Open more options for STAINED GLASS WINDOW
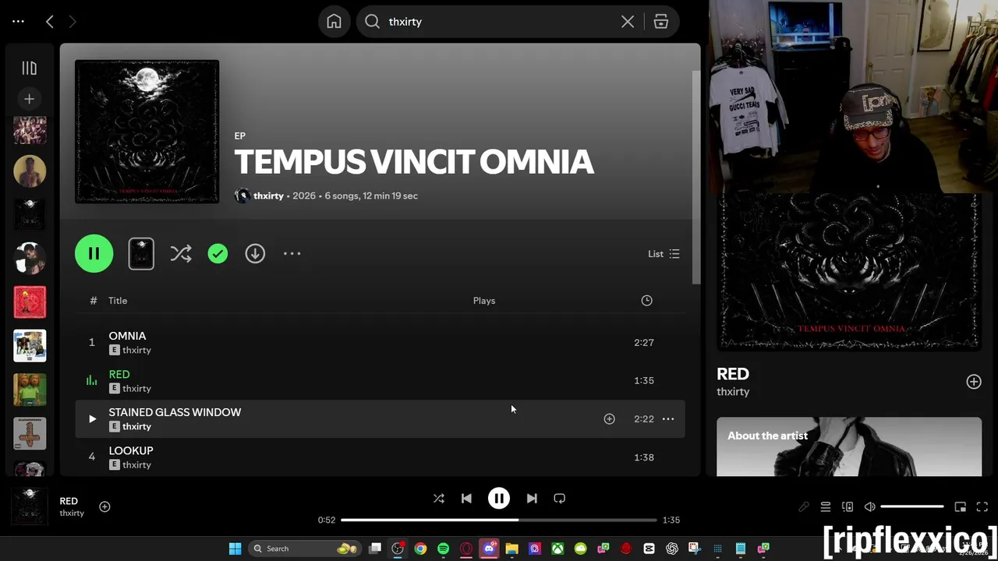Viewport: 998px width, 561px height. (668, 419)
